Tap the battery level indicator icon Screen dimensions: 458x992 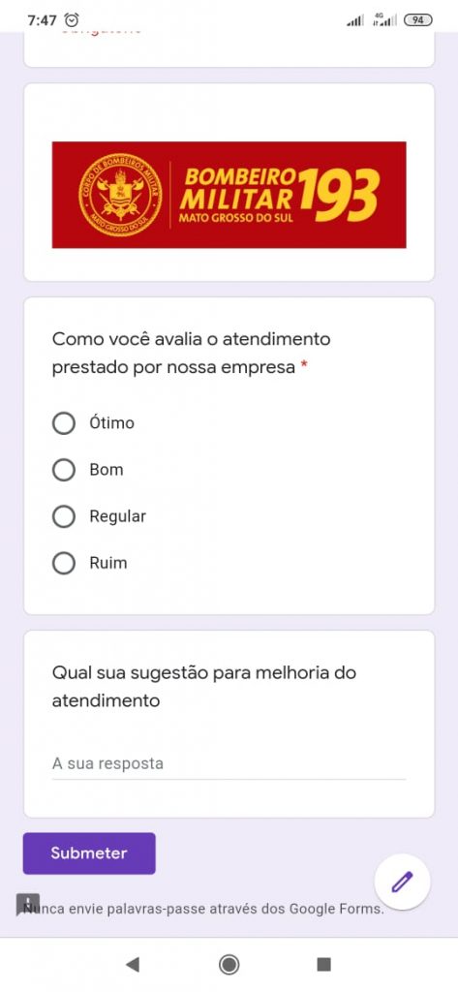[418, 20]
